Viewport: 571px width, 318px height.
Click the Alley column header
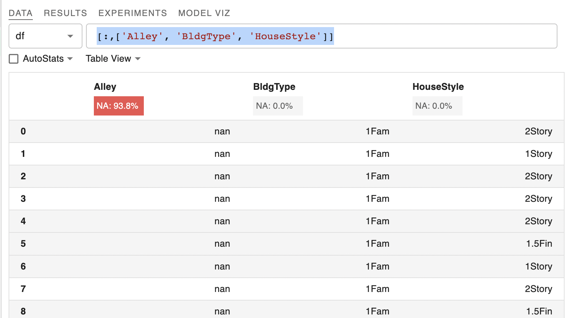[x=105, y=87]
